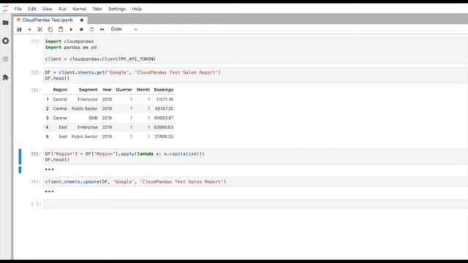Click the Quarter column header
The image size is (468, 263).
124,89
